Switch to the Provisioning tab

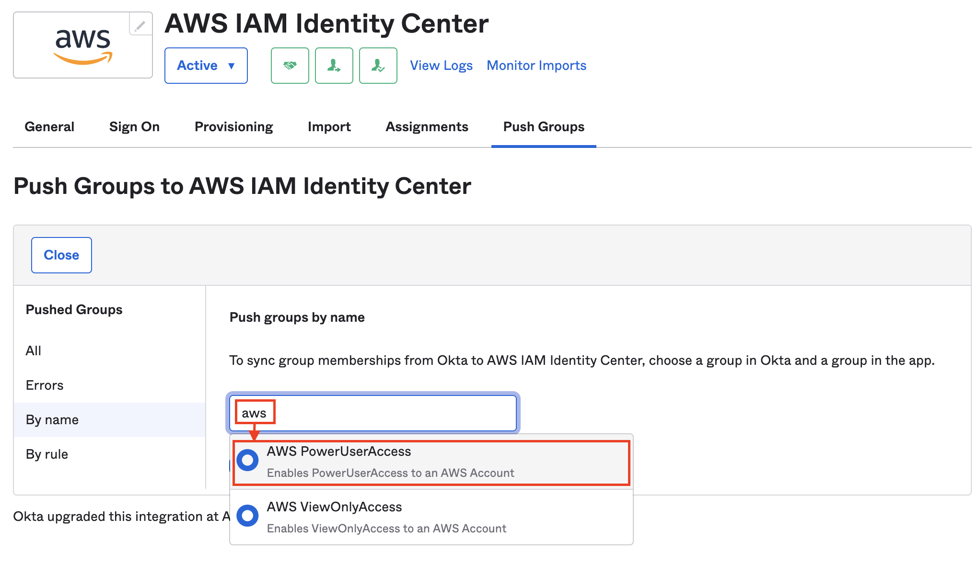233,127
